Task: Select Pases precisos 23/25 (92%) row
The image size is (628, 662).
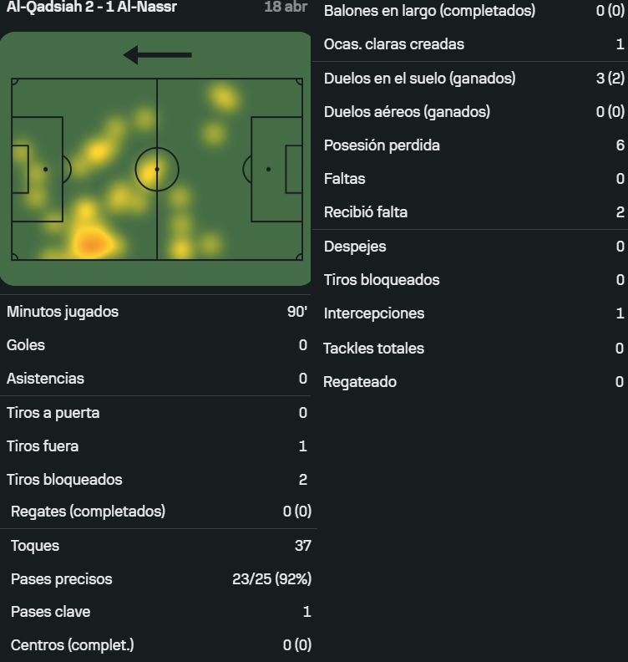Action: coord(159,578)
